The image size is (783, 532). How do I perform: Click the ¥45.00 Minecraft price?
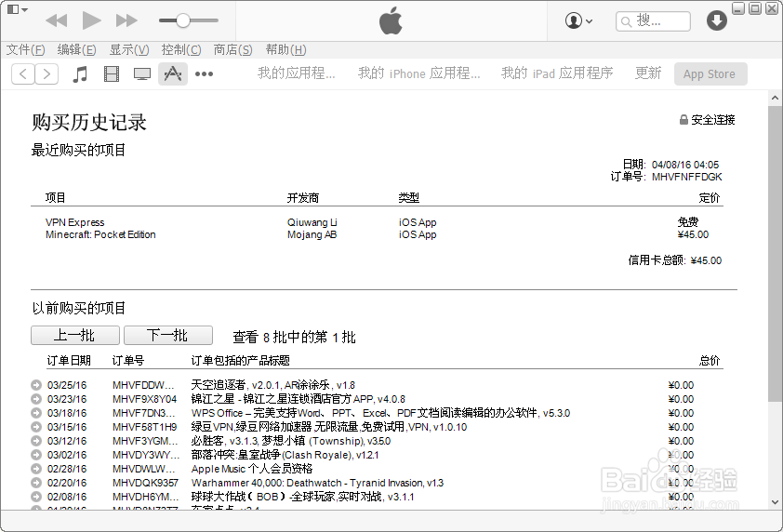tap(693, 234)
